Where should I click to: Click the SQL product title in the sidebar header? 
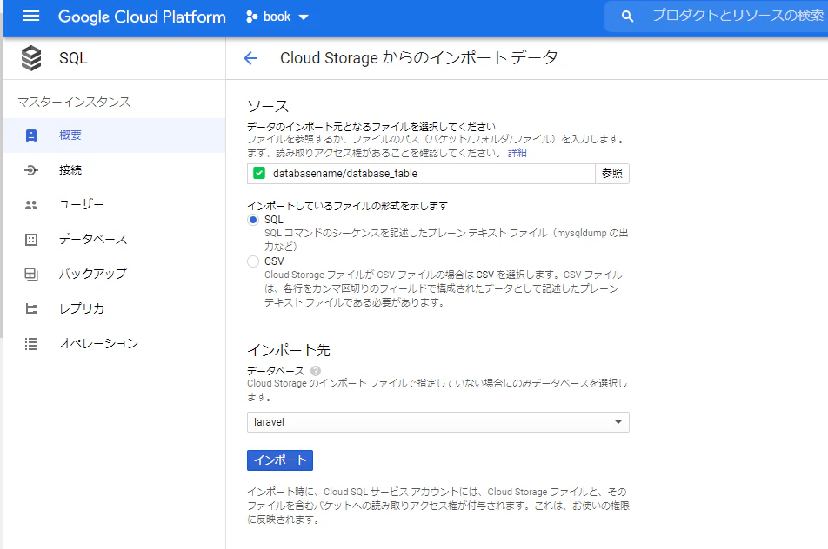point(73,58)
